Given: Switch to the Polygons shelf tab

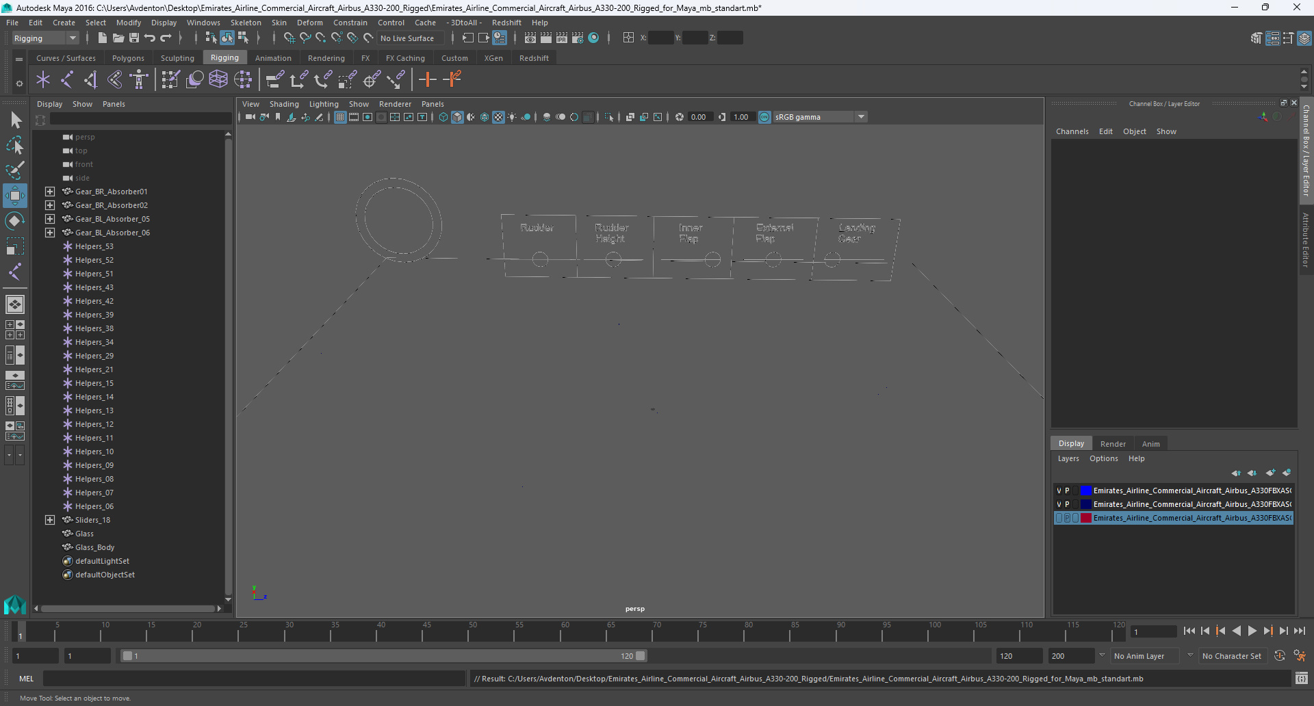Looking at the screenshot, I should coord(128,58).
